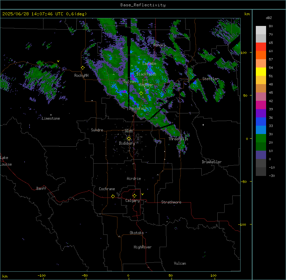Screen dimensions: 286x280
Task: Click the yellow diamond marker above Calgary label
Action: [x=134, y=196]
